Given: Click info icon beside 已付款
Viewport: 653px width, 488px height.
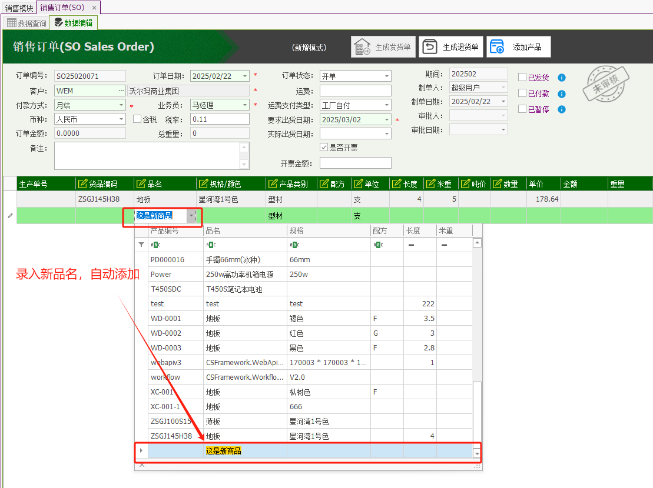Looking at the screenshot, I should (x=561, y=94).
